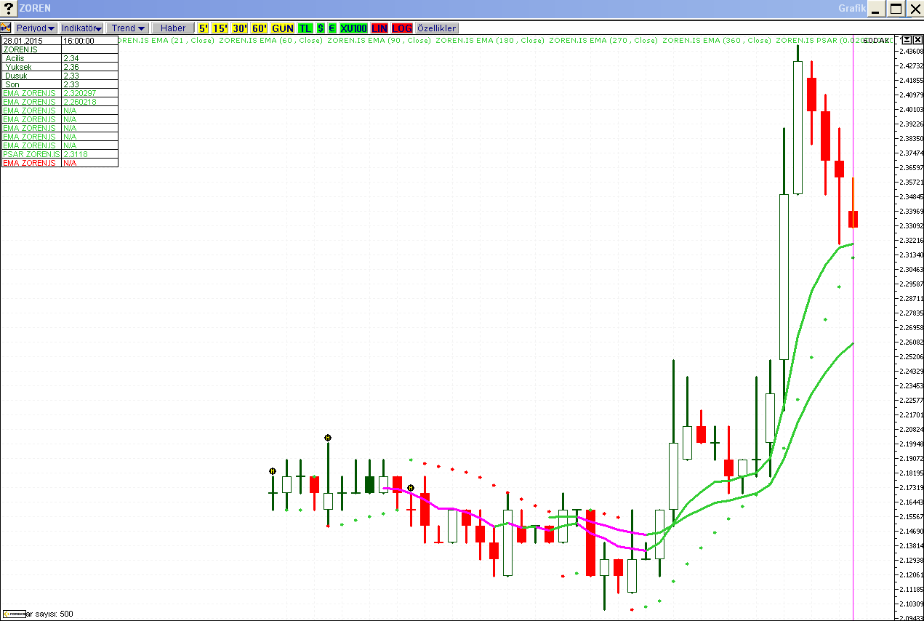Click the chart icon at toolbar start
Screen dimensions: 924x621
tap(6, 28)
